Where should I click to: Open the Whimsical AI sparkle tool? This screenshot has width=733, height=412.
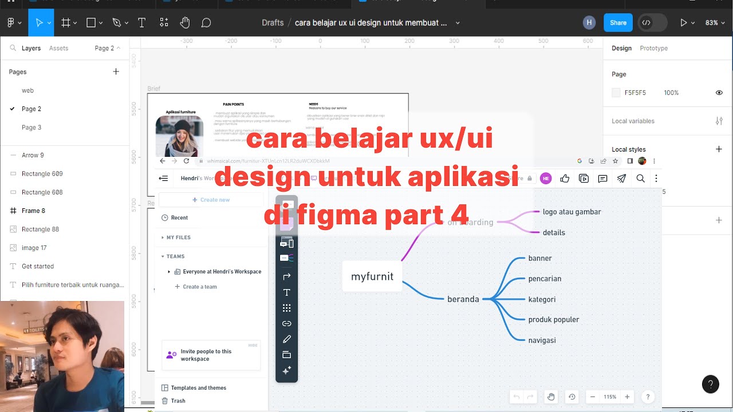click(287, 370)
